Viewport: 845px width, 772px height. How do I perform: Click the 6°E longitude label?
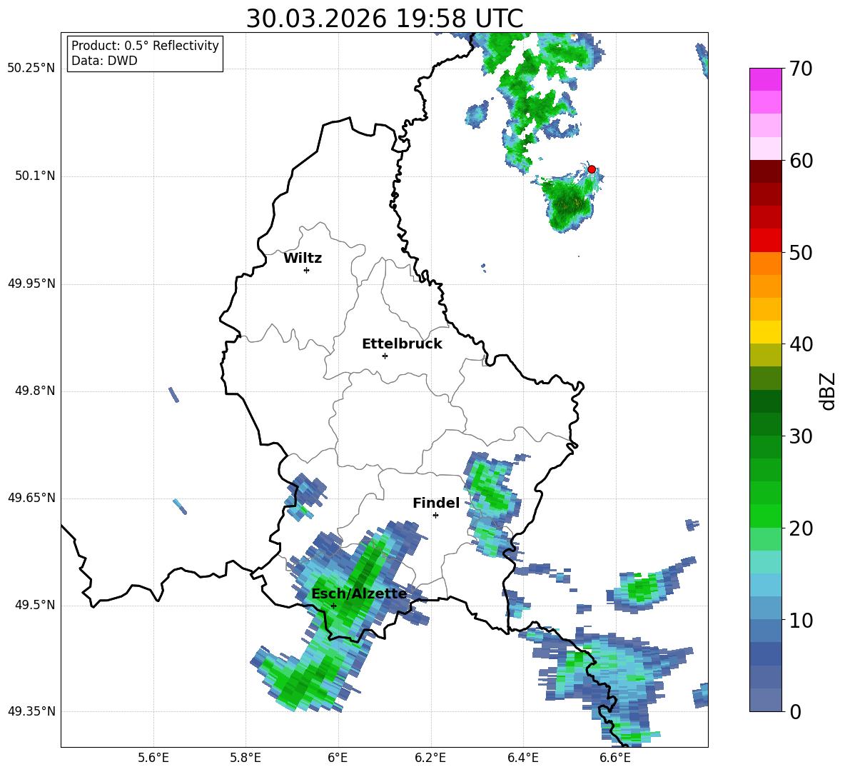click(x=338, y=758)
